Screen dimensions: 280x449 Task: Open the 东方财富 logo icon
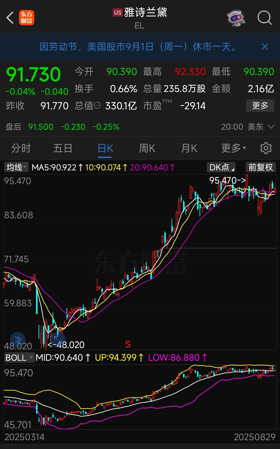(26, 18)
